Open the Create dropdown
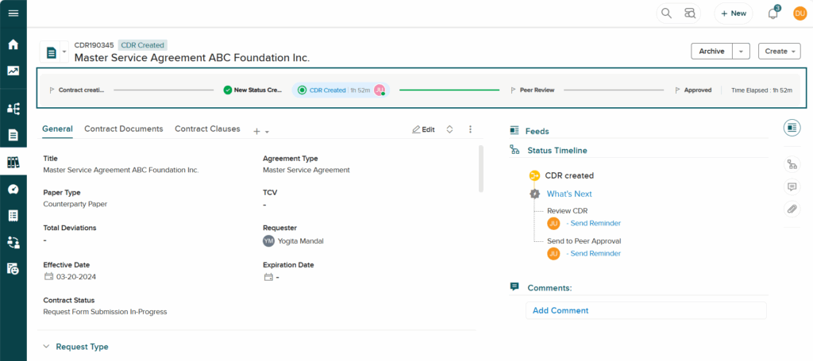813x361 pixels. 779,52
